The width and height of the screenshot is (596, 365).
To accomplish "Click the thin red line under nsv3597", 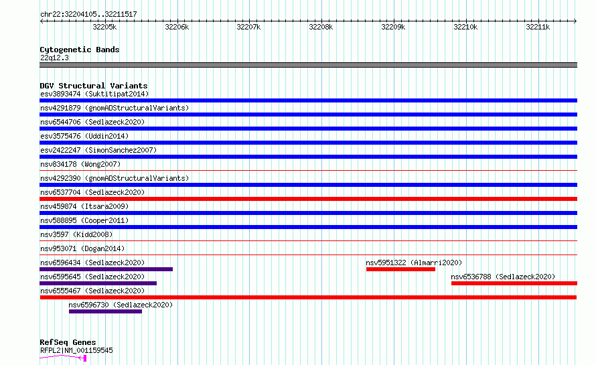I will point(308,240).
